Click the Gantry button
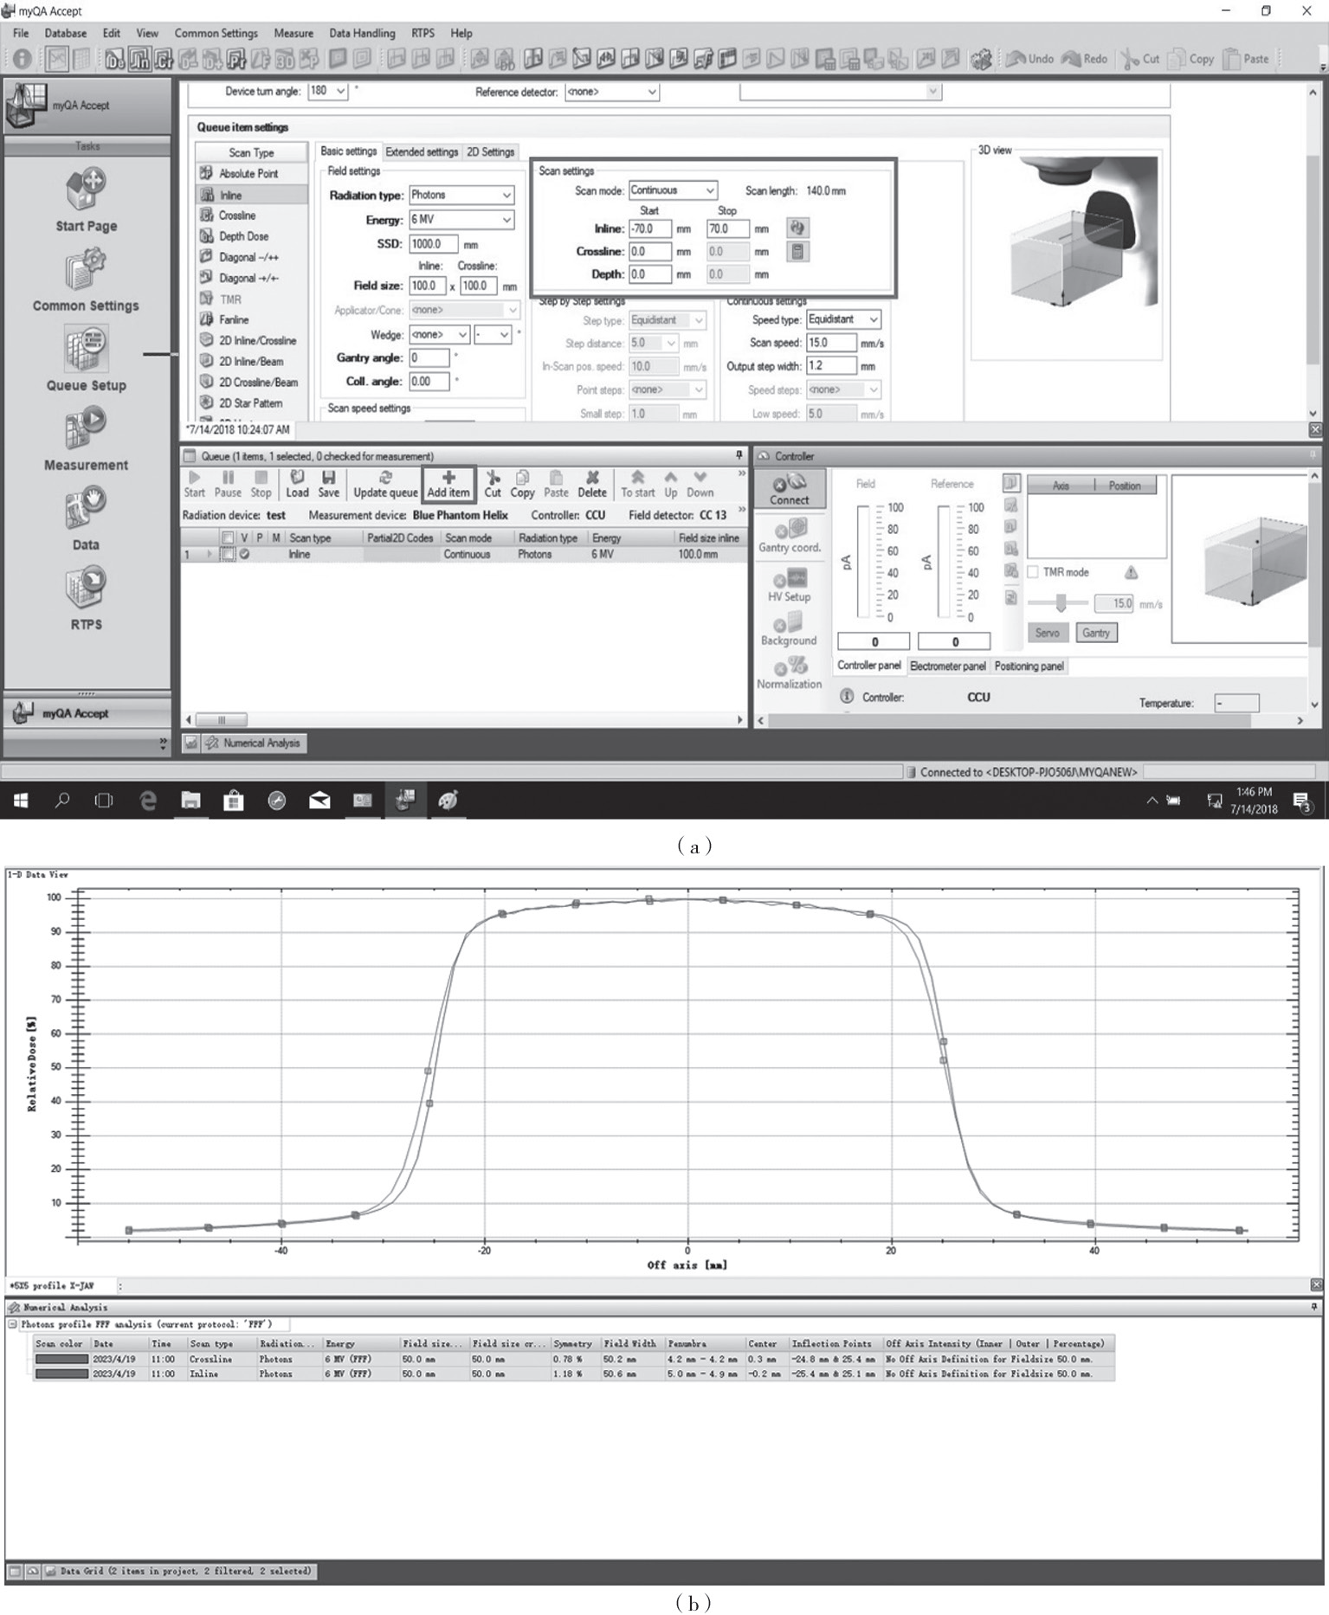 [x=1096, y=633]
